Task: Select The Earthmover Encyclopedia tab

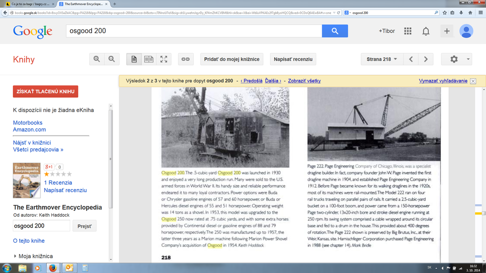Action: pos(83,4)
